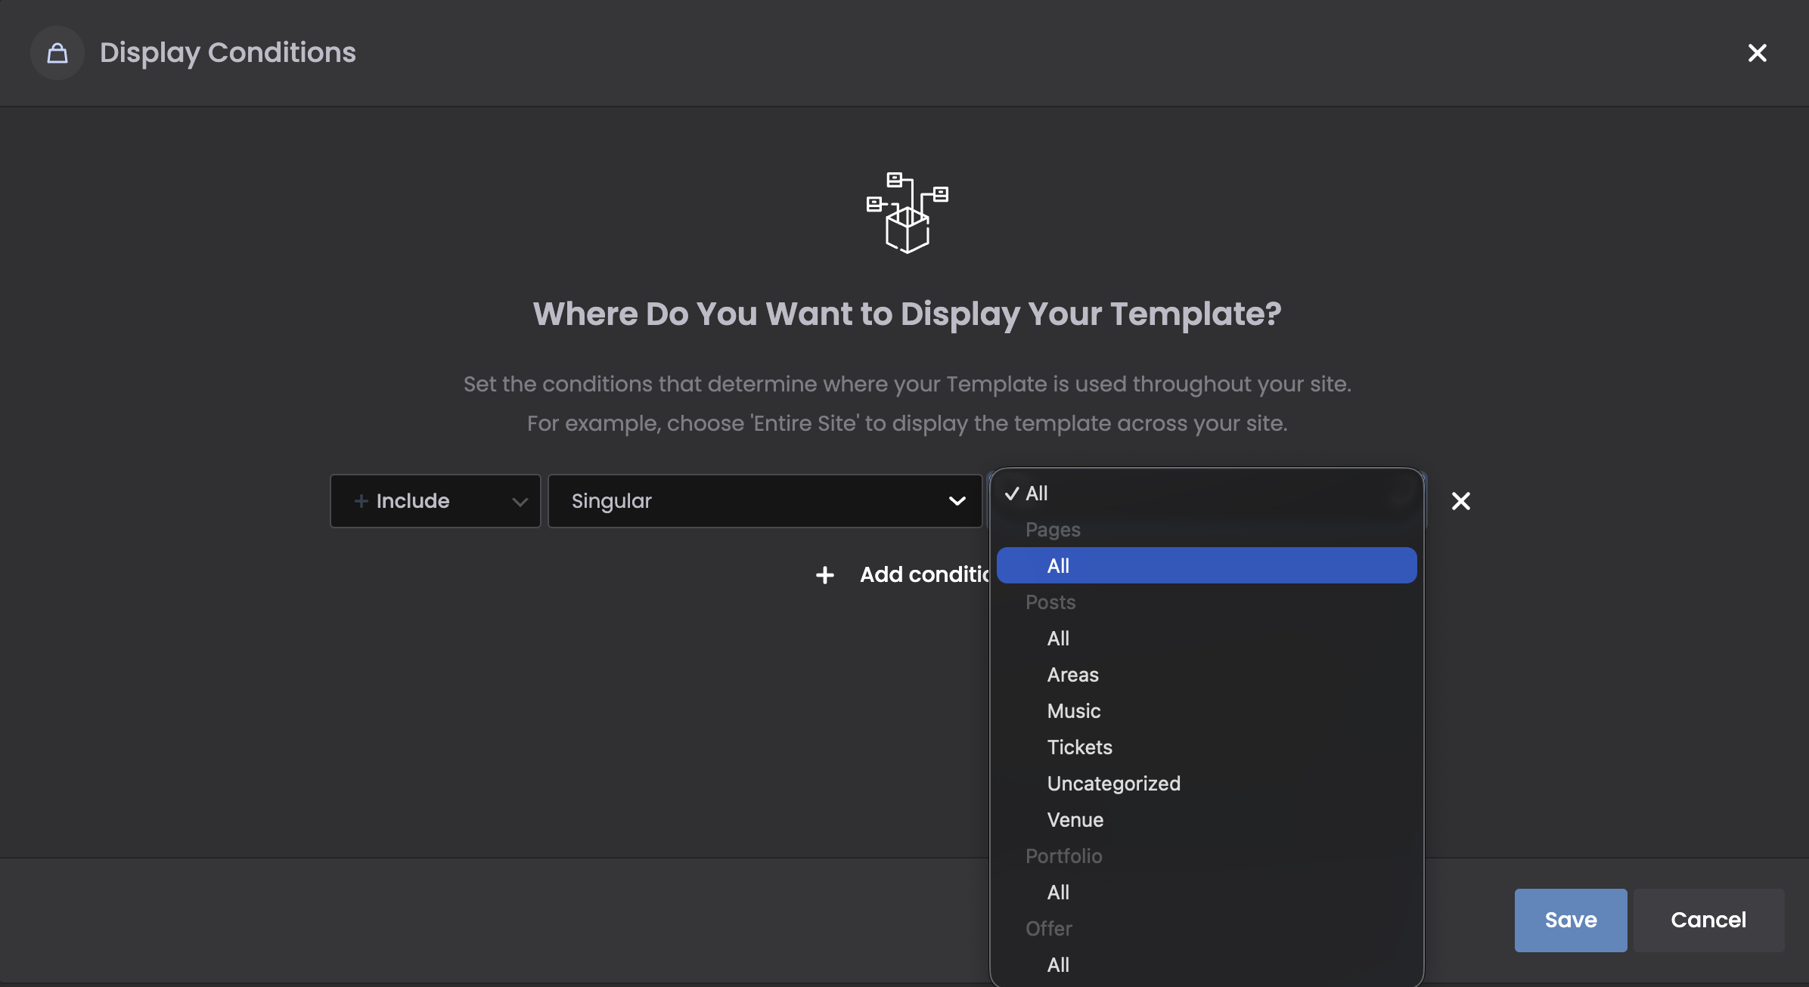Screen dimensions: 1809x987
Task: Select the Music option
Action: tap(1073, 711)
